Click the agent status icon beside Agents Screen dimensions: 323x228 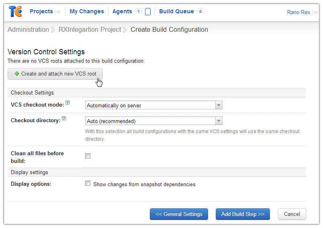coord(148,12)
